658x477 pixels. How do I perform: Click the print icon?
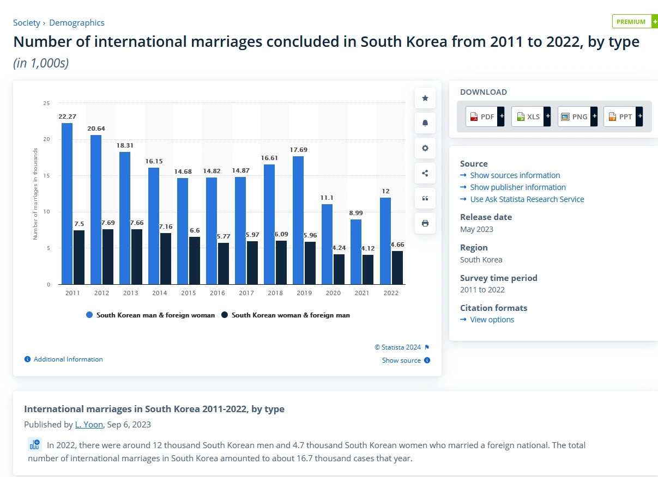tap(425, 223)
